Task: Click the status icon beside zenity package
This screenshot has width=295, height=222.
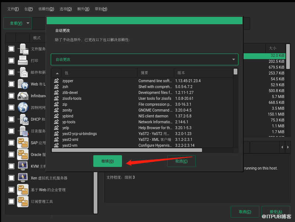Action: pyautogui.click(x=56, y=110)
